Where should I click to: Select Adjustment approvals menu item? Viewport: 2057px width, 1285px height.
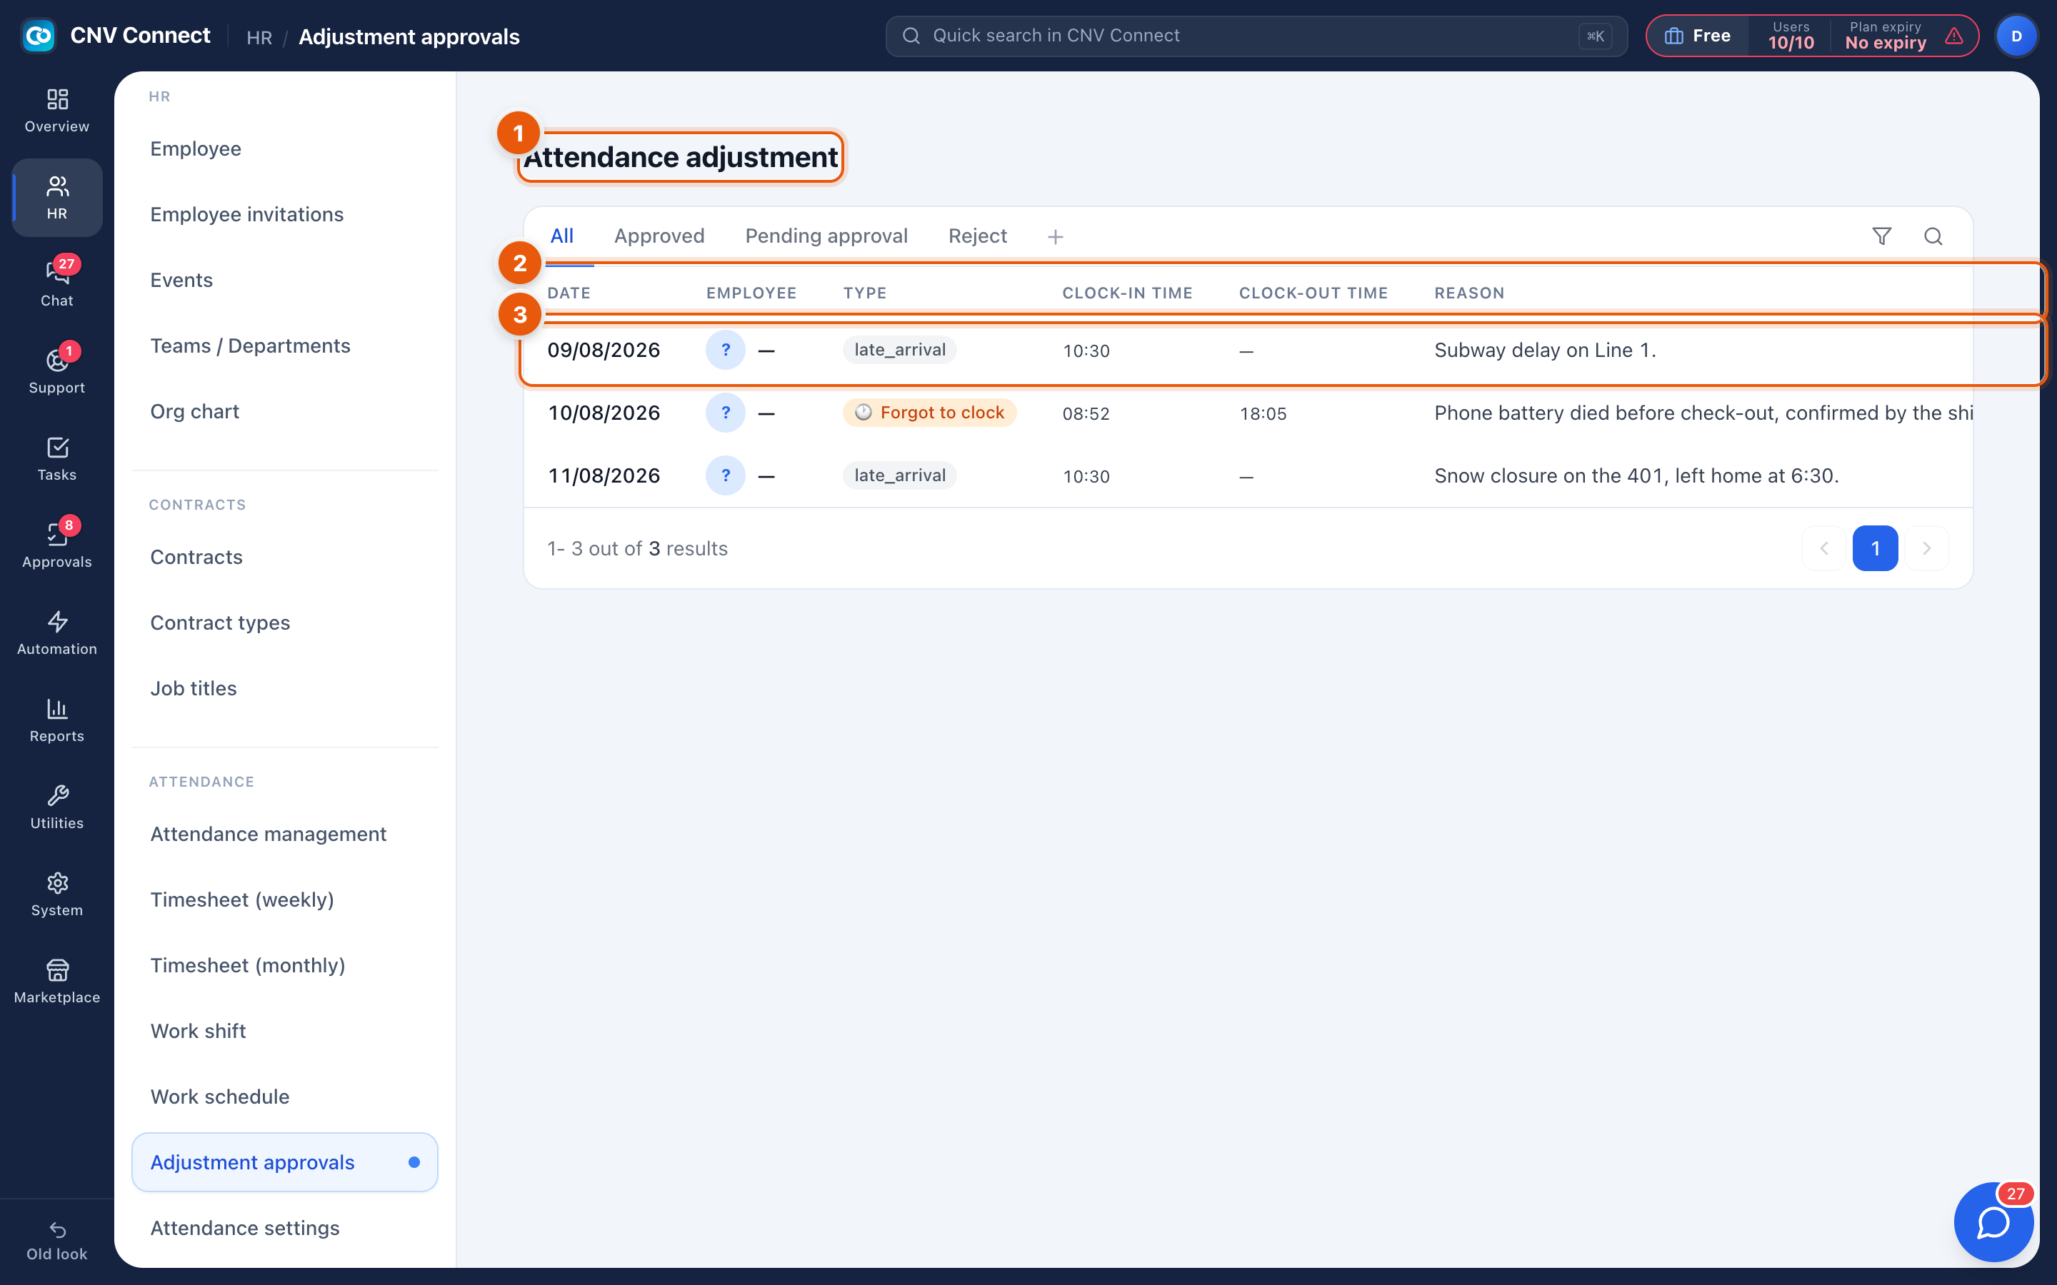pyautogui.click(x=285, y=1161)
